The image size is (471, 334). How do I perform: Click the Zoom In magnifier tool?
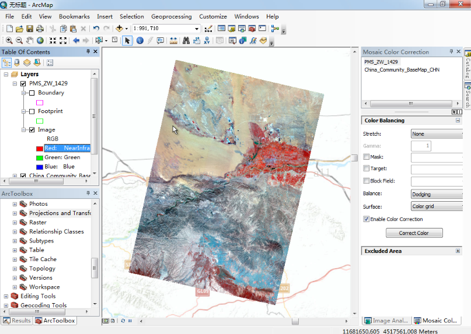[9, 40]
